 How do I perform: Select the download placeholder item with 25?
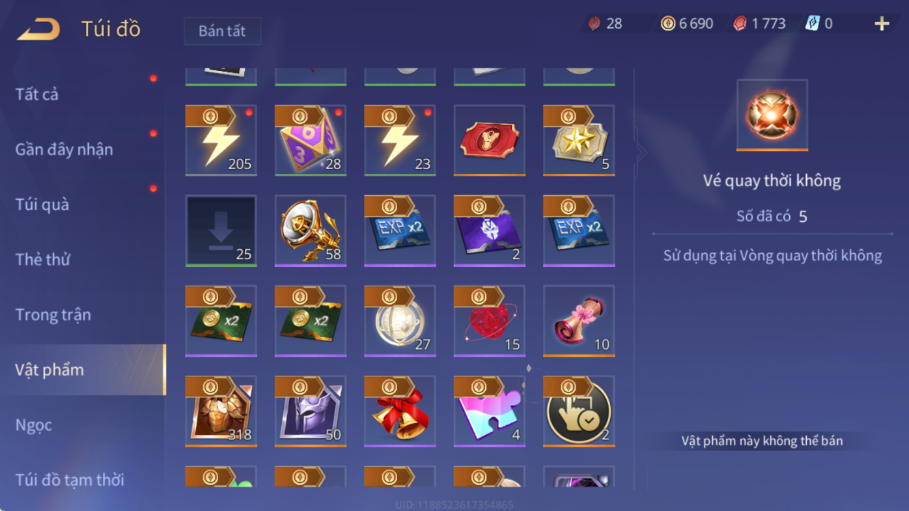tap(221, 230)
